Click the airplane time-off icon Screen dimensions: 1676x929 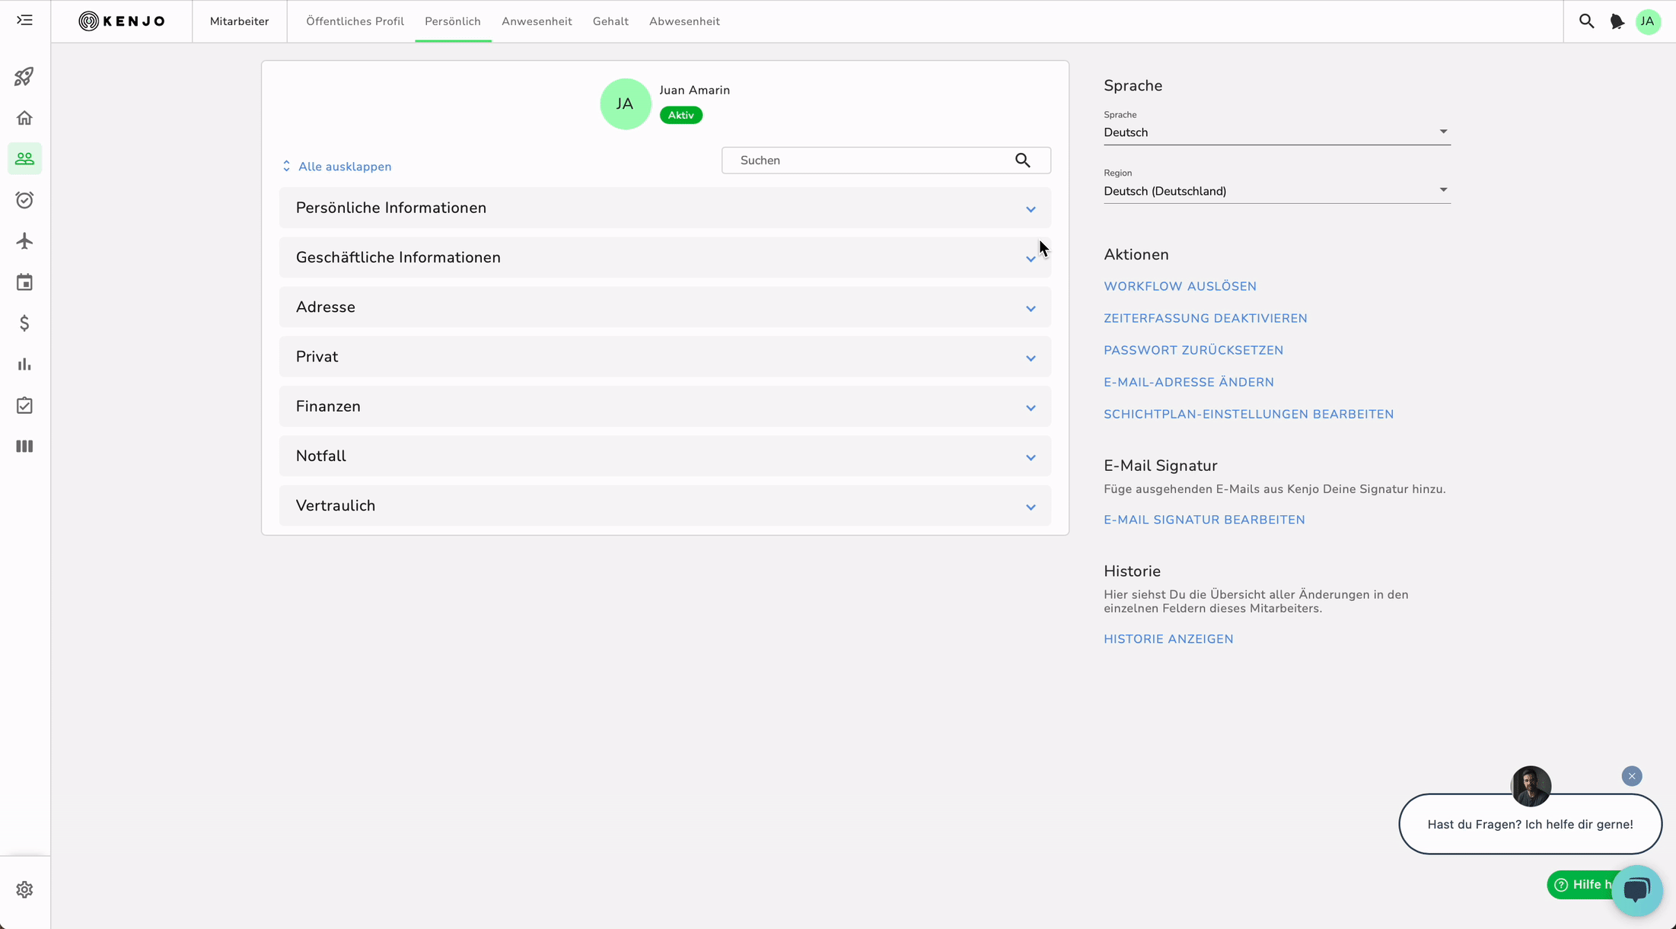pos(24,241)
